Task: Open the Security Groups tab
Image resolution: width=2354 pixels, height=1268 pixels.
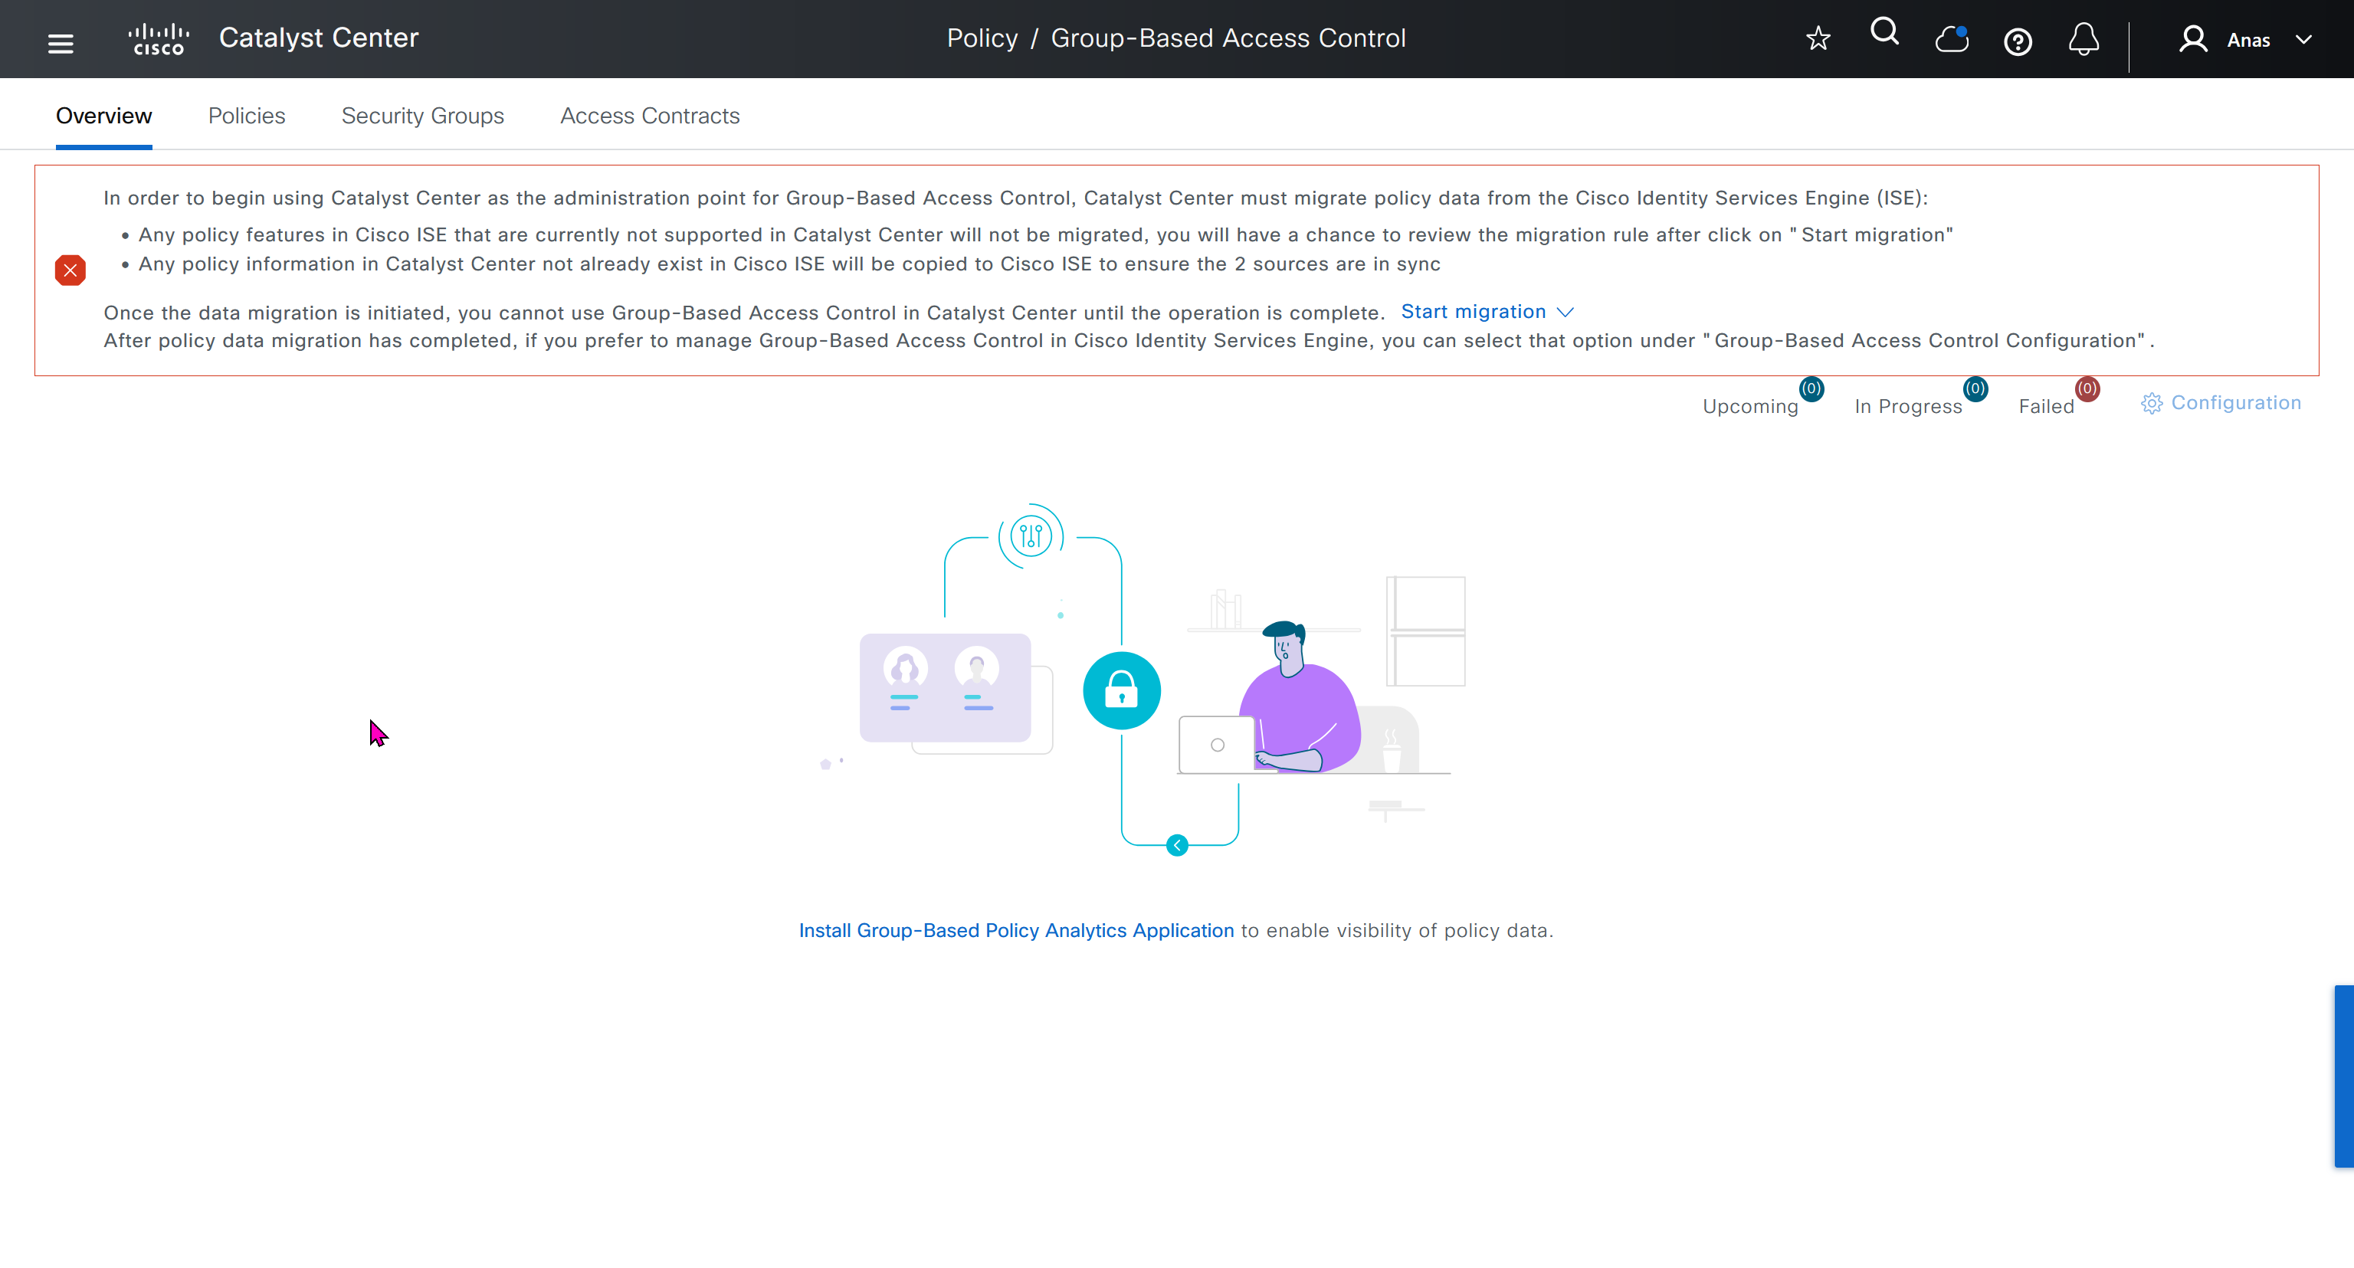Action: (422, 116)
